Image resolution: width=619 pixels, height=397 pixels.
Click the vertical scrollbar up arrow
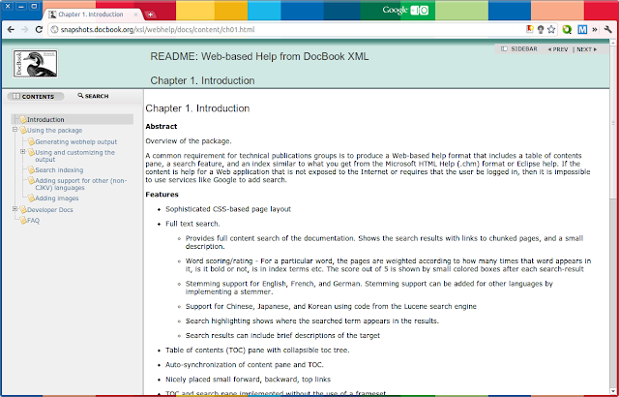[613, 43]
